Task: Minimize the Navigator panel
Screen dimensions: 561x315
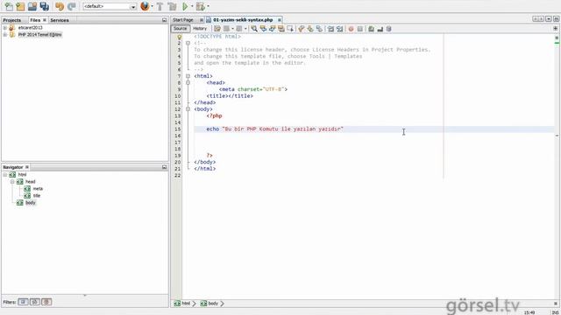Action: [x=164, y=167]
